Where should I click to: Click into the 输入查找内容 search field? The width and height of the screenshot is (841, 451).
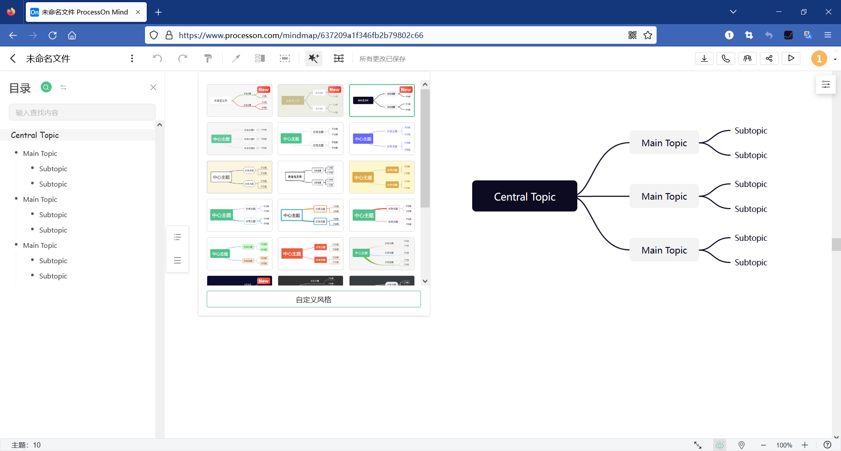click(82, 113)
